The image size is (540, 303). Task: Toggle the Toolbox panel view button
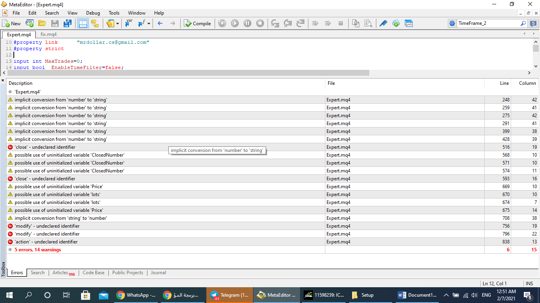83,24
